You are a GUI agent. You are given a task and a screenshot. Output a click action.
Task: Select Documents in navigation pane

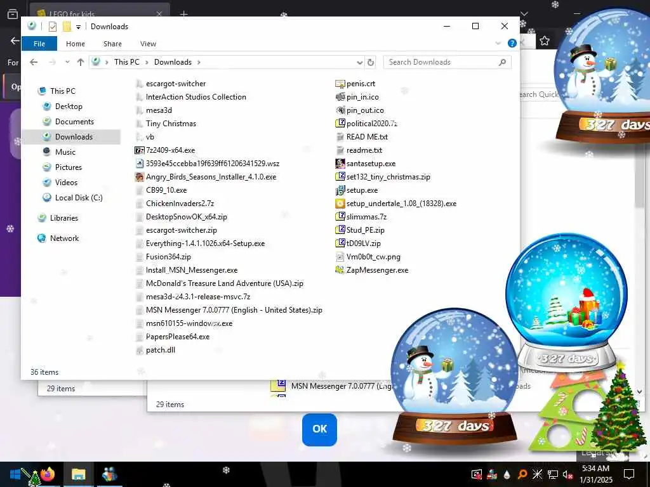click(x=74, y=122)
